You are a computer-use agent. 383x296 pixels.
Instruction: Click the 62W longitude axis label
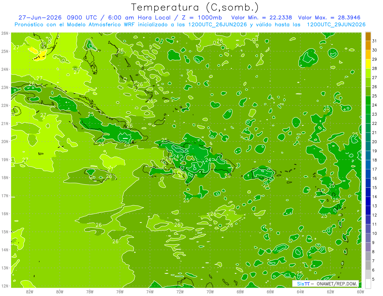pyautogui.click(x=330, y=292)
